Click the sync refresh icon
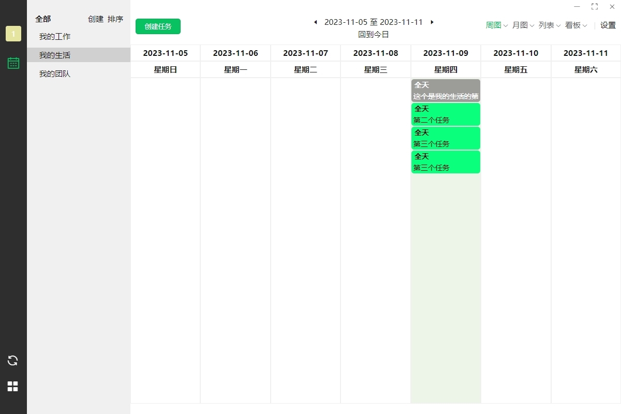 tap(13, 361)
